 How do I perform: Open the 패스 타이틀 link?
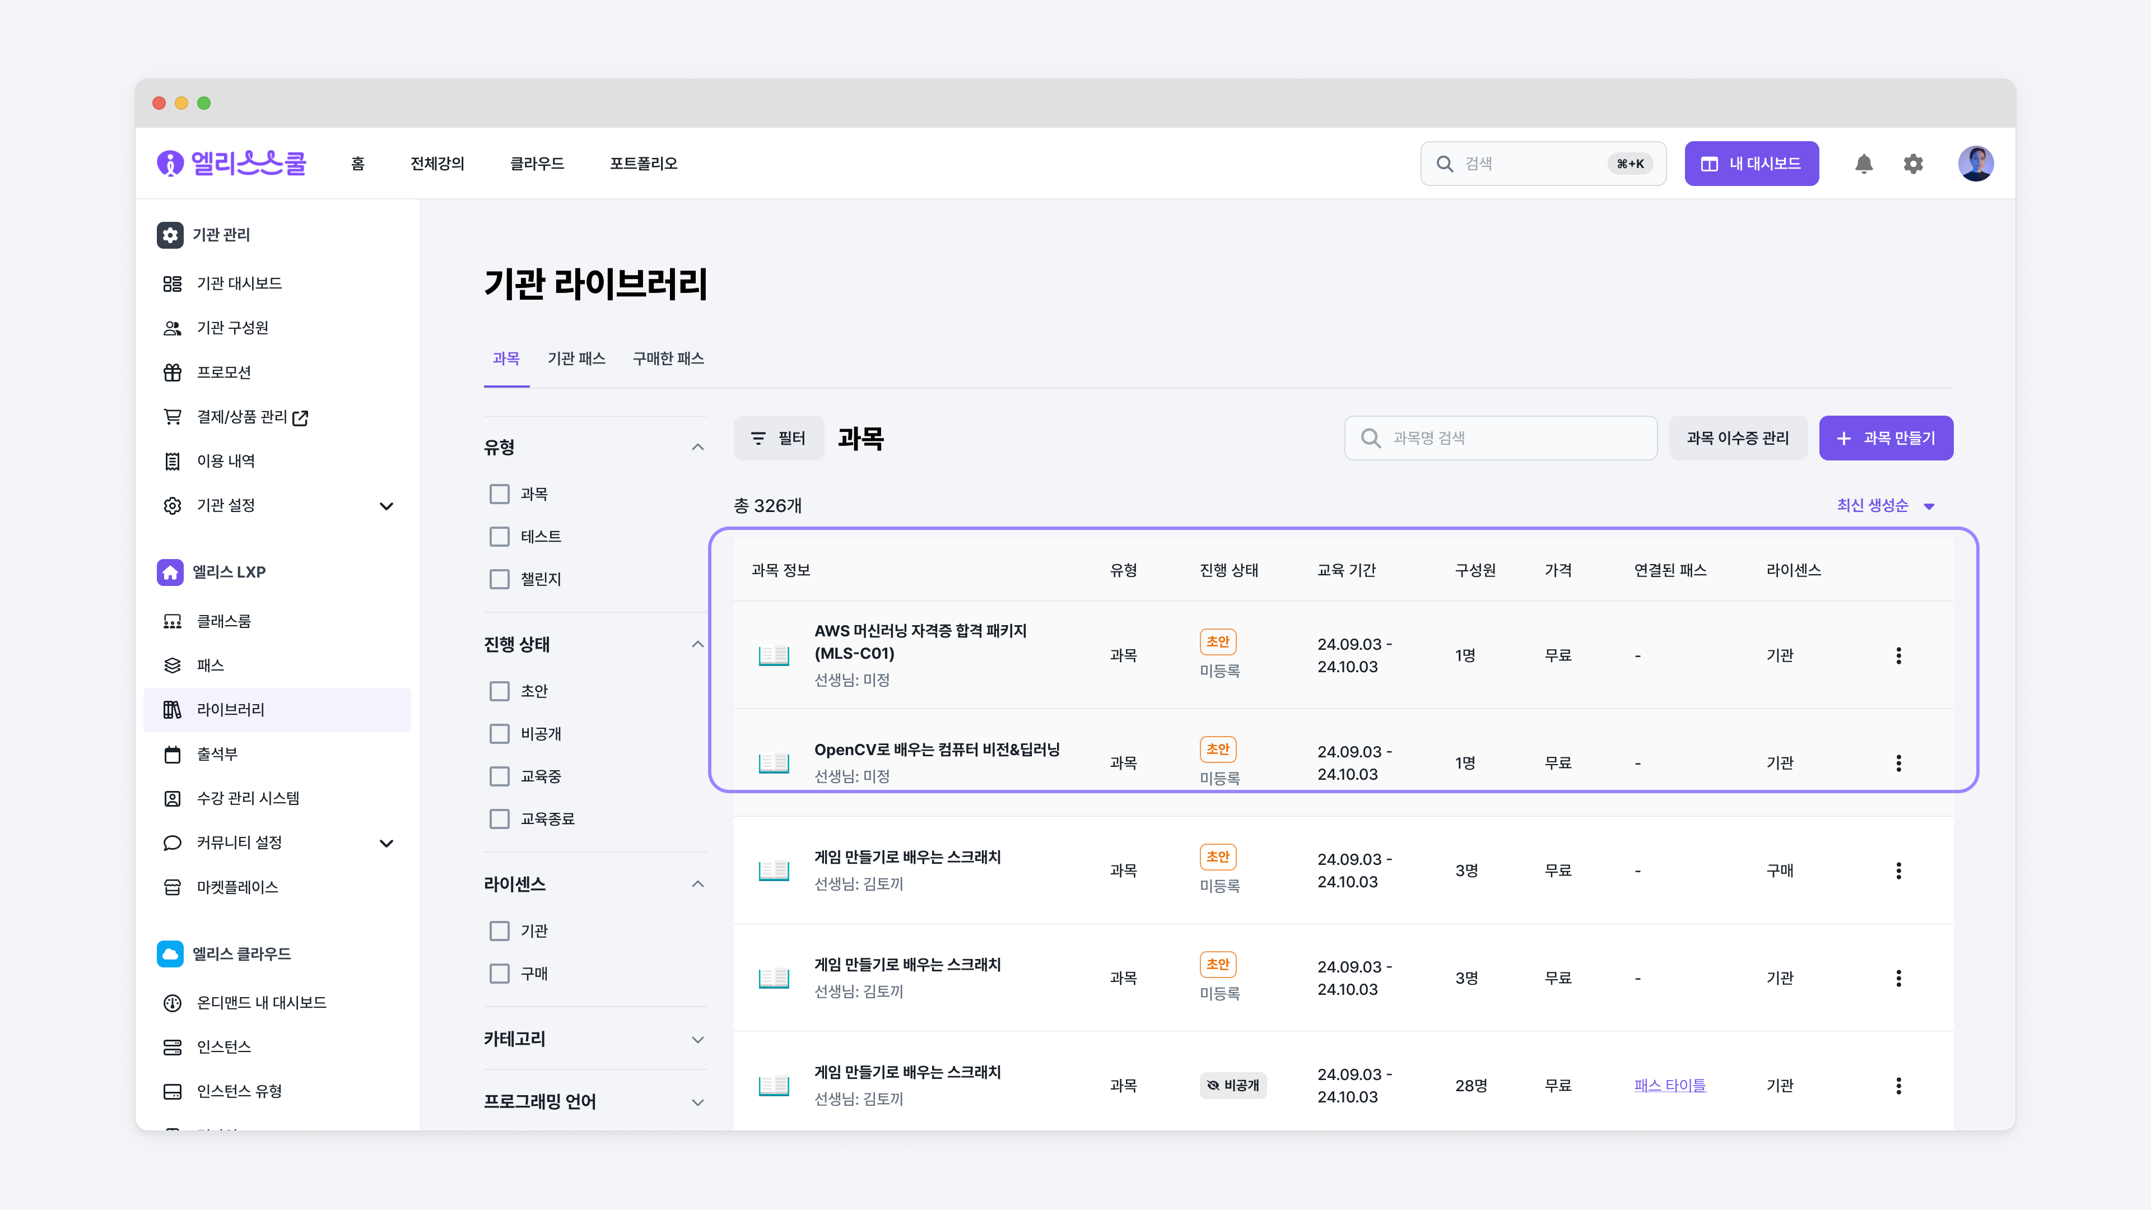click(x=1670, y=1086)
